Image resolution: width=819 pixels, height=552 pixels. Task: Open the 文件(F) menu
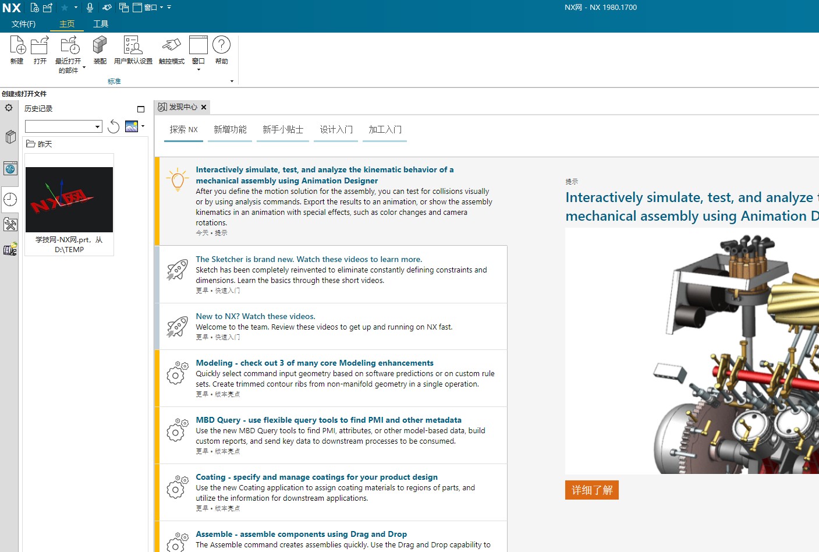23,24
